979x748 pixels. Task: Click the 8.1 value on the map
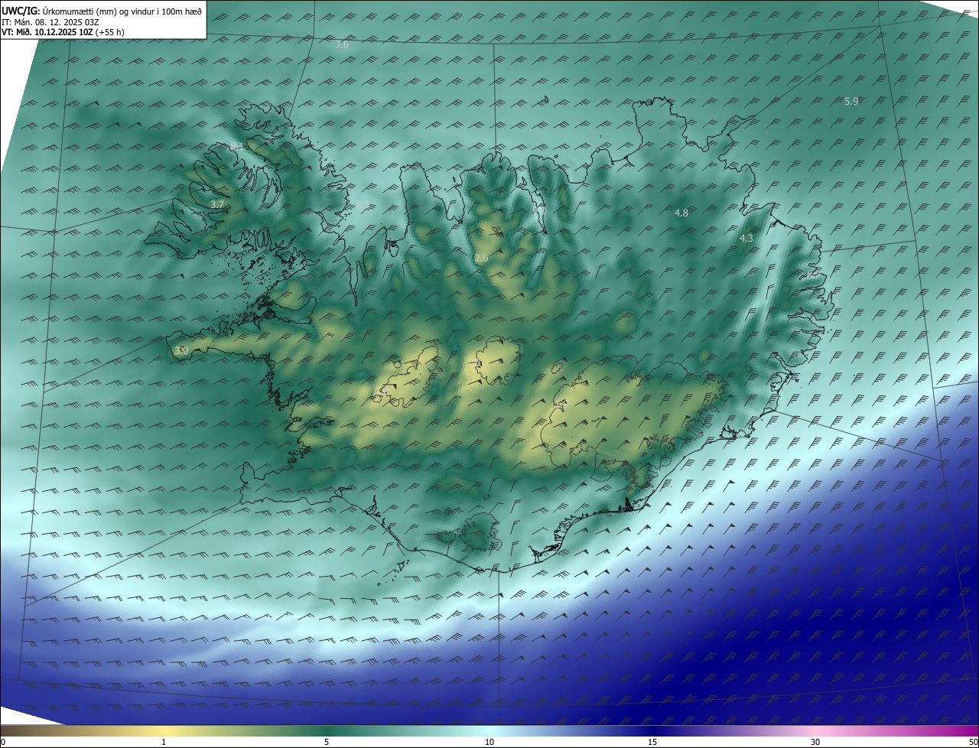[237, 146]
